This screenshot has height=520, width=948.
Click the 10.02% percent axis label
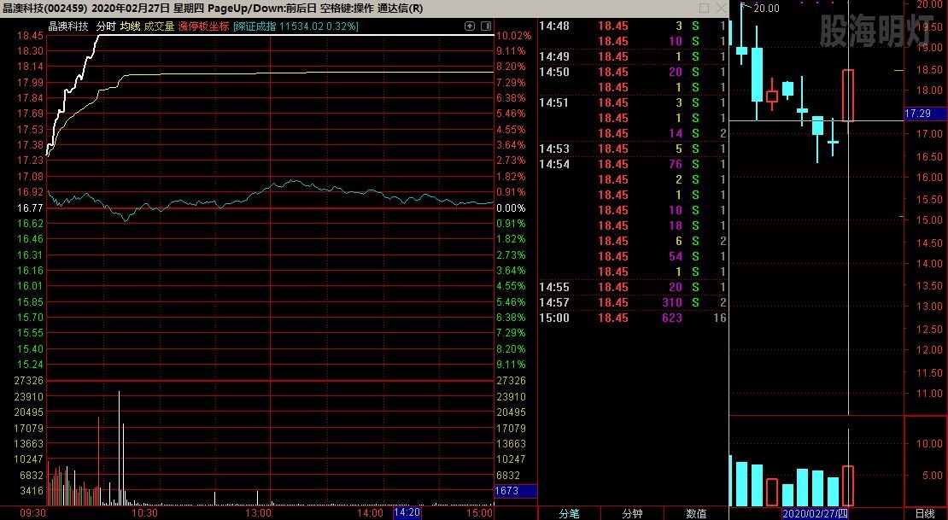click(514, 36)
